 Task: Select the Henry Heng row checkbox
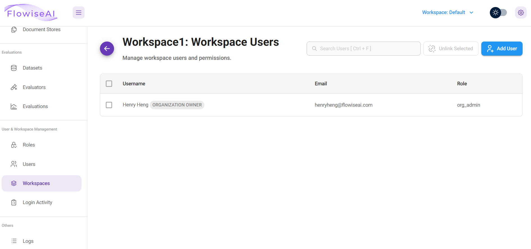tap(109, 105)
